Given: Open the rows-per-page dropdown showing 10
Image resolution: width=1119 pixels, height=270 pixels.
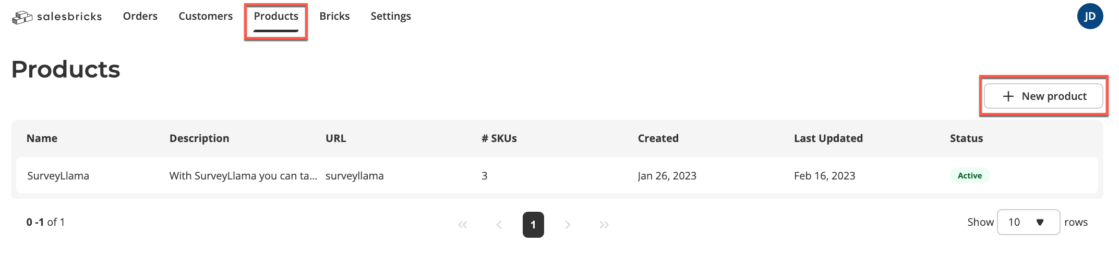Looking at the screenshot, I should (x=1028, y=222).
